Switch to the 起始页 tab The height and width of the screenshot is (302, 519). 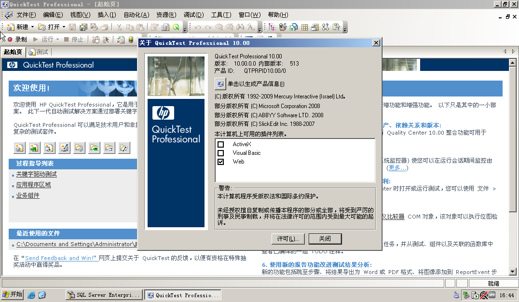(13, 52)
